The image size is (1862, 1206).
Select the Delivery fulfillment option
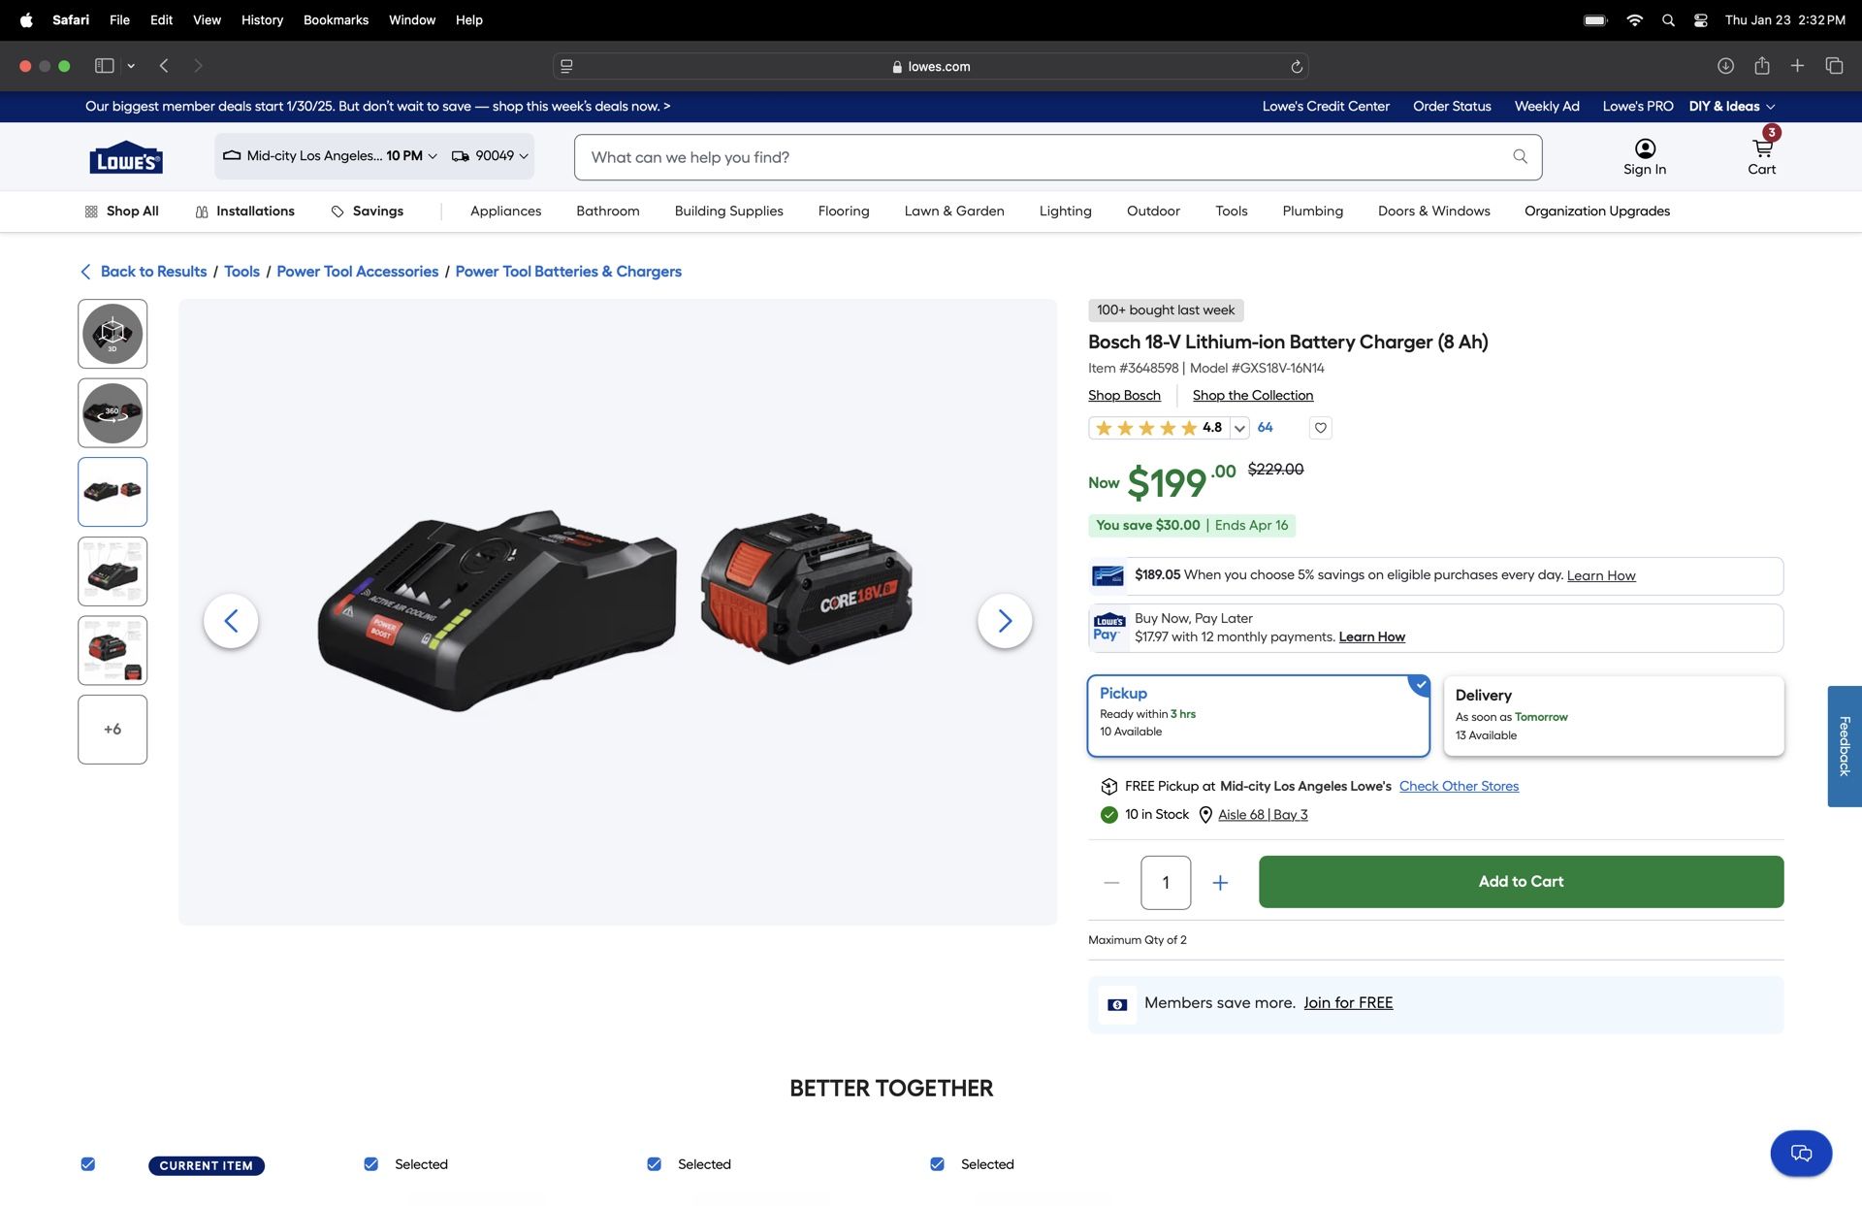(1613, 714)
